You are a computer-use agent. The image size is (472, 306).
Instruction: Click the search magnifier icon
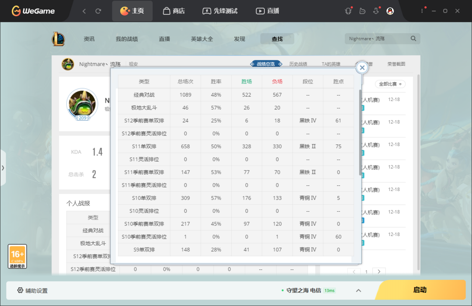(x=413, y=38)
